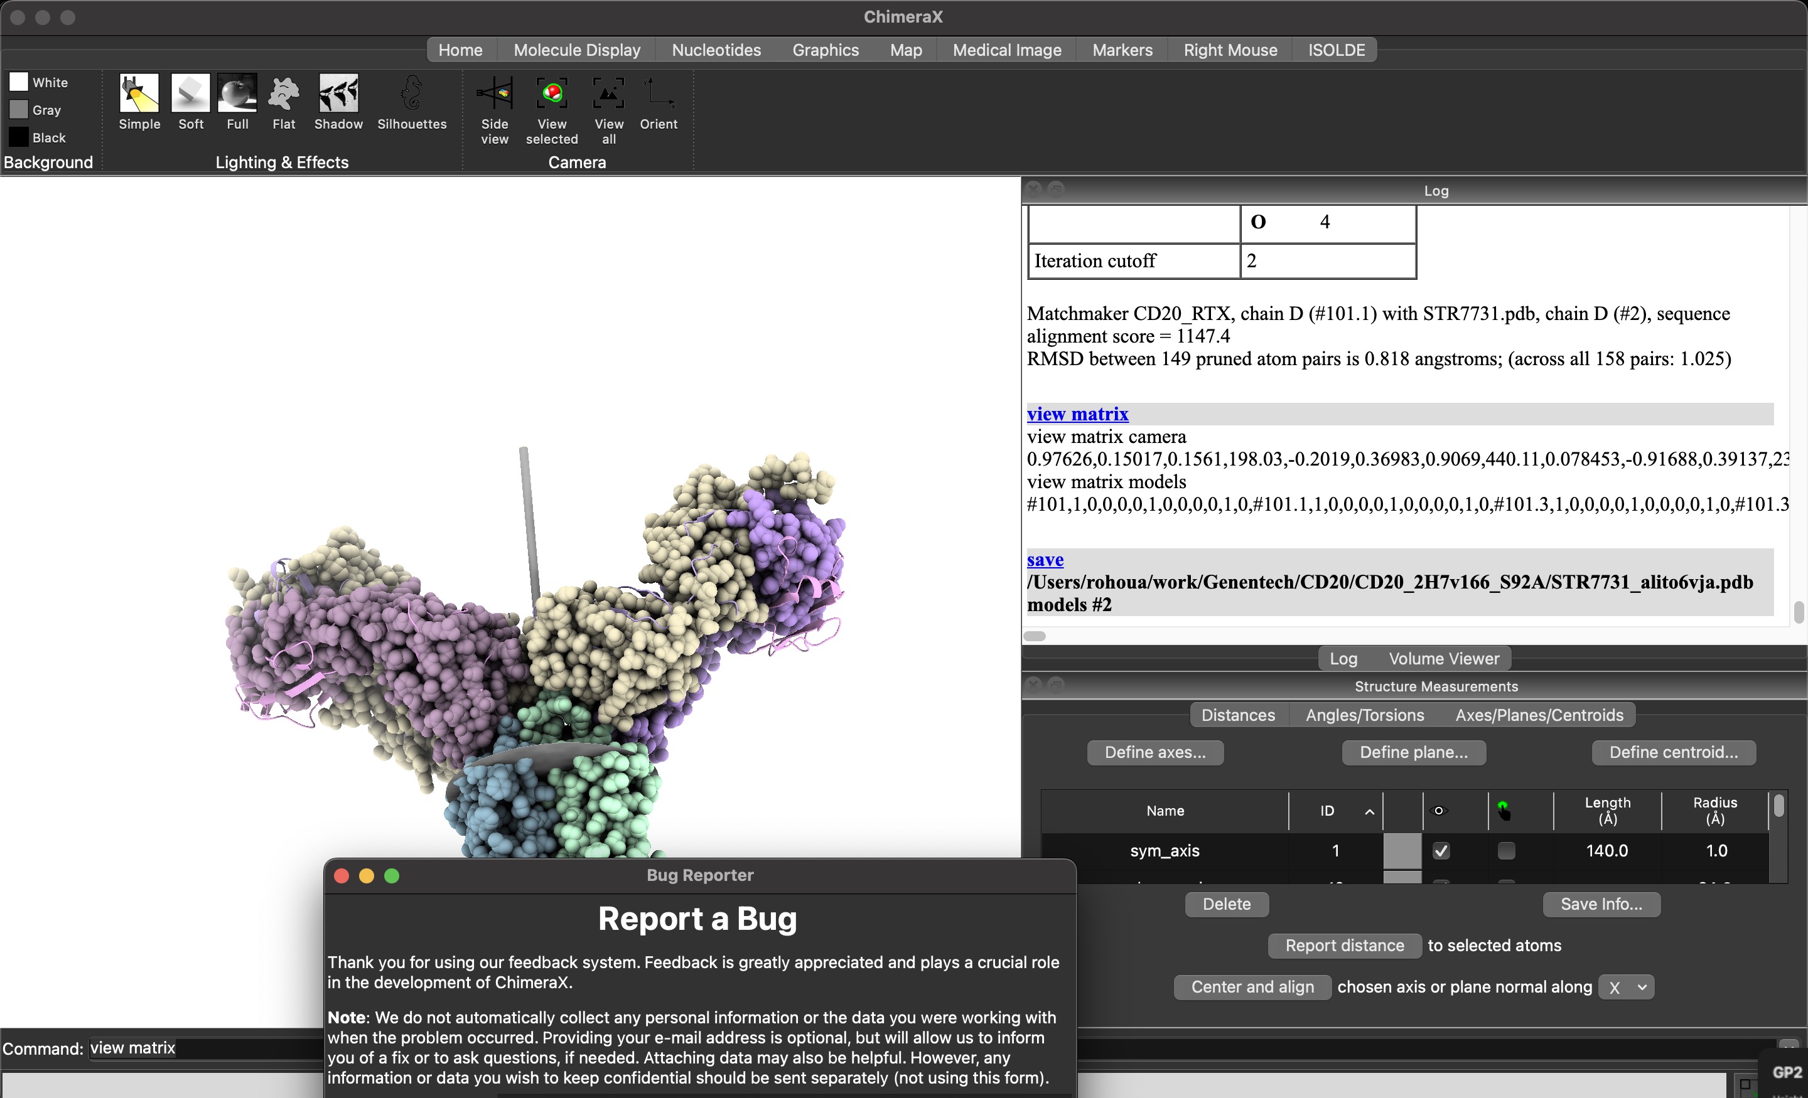The width and height of the screenshot is (1808, 1098).
Task: Click the view matrix link in Log
Action: pyautogui.click(x=1077, y=414)
